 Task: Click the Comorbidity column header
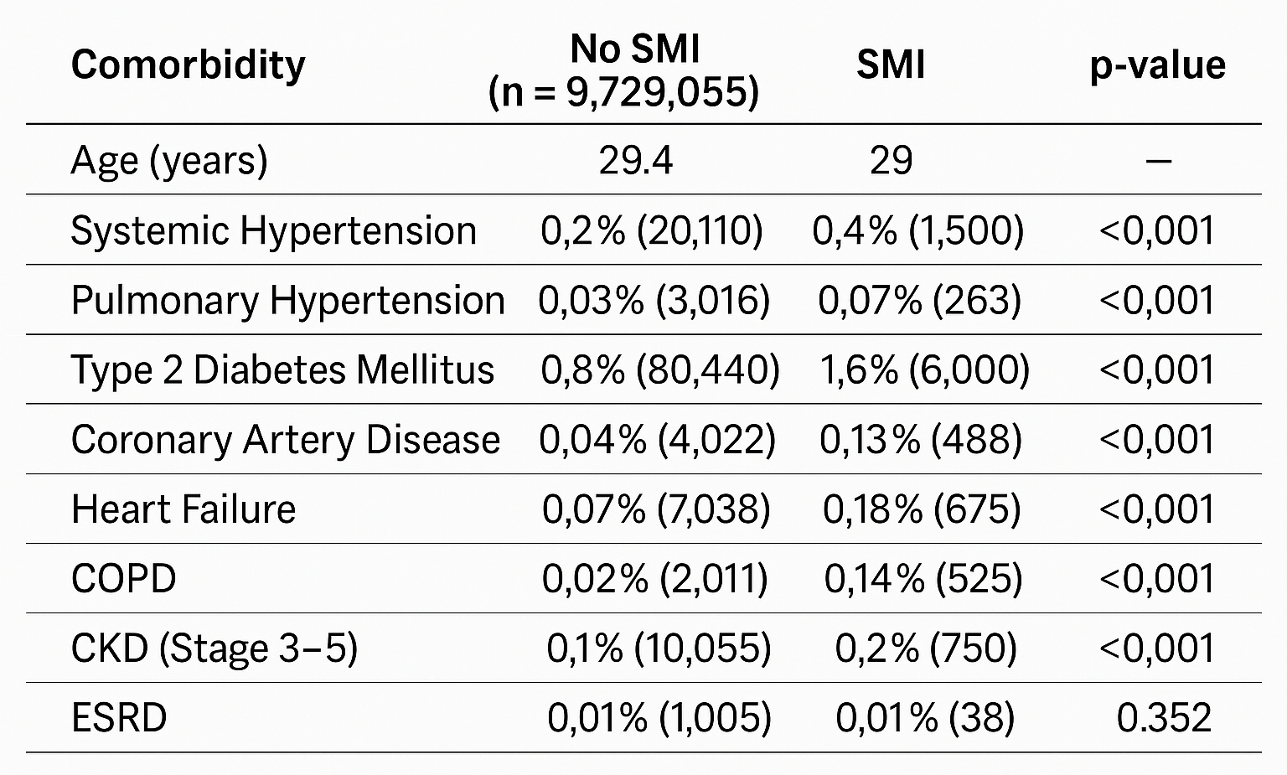[x=188, y=65]
